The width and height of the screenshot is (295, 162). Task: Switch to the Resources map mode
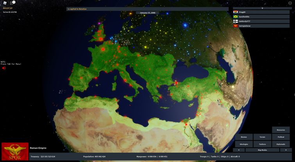pos(281,130)
